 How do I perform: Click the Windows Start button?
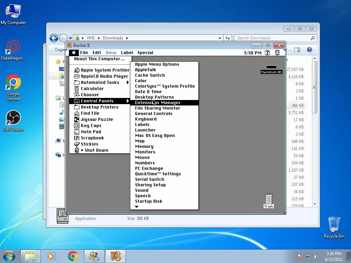[9, 256]
